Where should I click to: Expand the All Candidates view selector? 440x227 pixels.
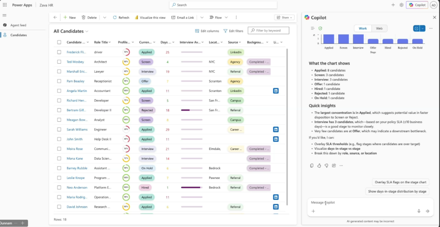87,31
